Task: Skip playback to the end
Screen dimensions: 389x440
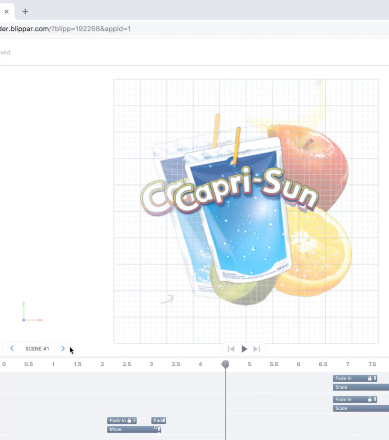Action: (257, 349)
